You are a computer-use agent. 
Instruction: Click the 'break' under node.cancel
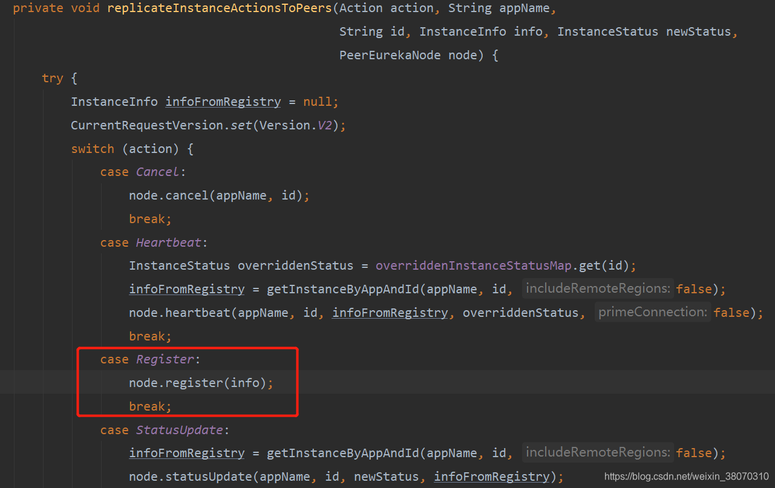tap(146, 219)
